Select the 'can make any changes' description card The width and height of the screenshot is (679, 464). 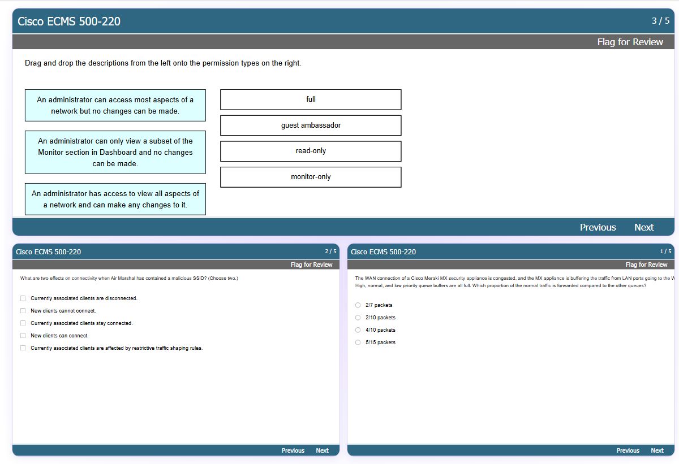tap(115, 199)
